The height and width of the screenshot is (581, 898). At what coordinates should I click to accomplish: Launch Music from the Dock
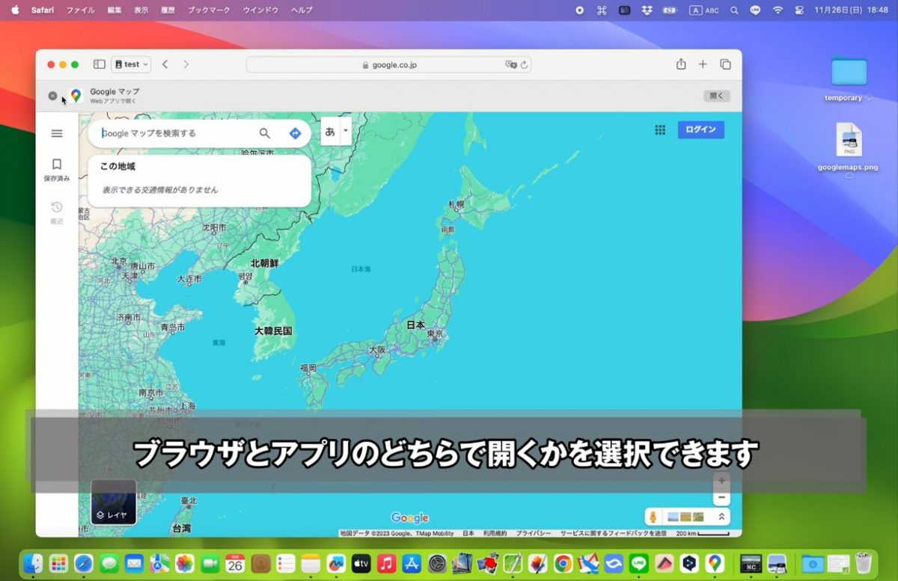(386, 563)
